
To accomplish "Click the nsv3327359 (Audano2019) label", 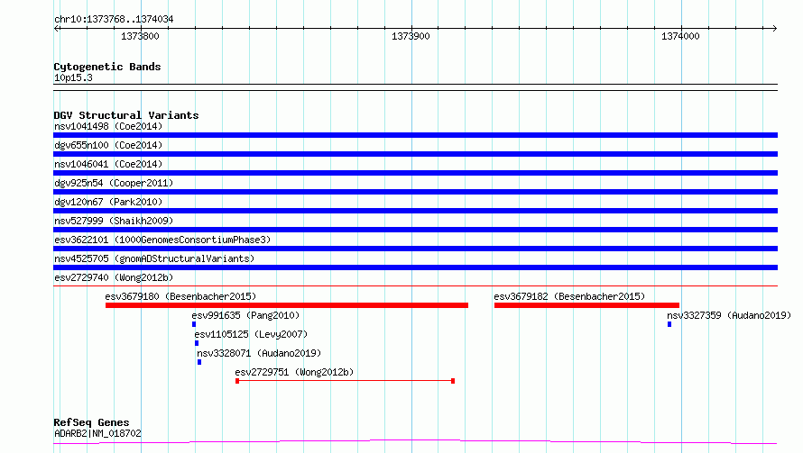I will tap(729, 315).
